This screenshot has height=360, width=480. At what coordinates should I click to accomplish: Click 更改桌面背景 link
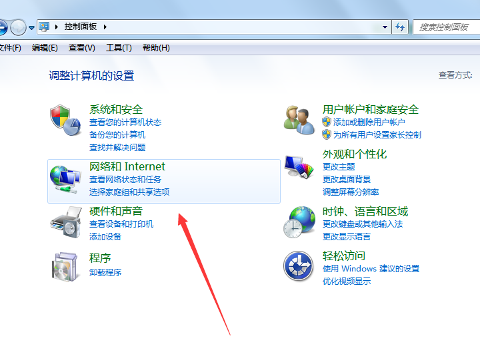[347, 180]
